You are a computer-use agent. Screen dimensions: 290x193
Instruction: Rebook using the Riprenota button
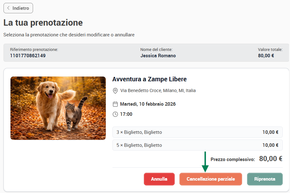[x=265, y=179]
